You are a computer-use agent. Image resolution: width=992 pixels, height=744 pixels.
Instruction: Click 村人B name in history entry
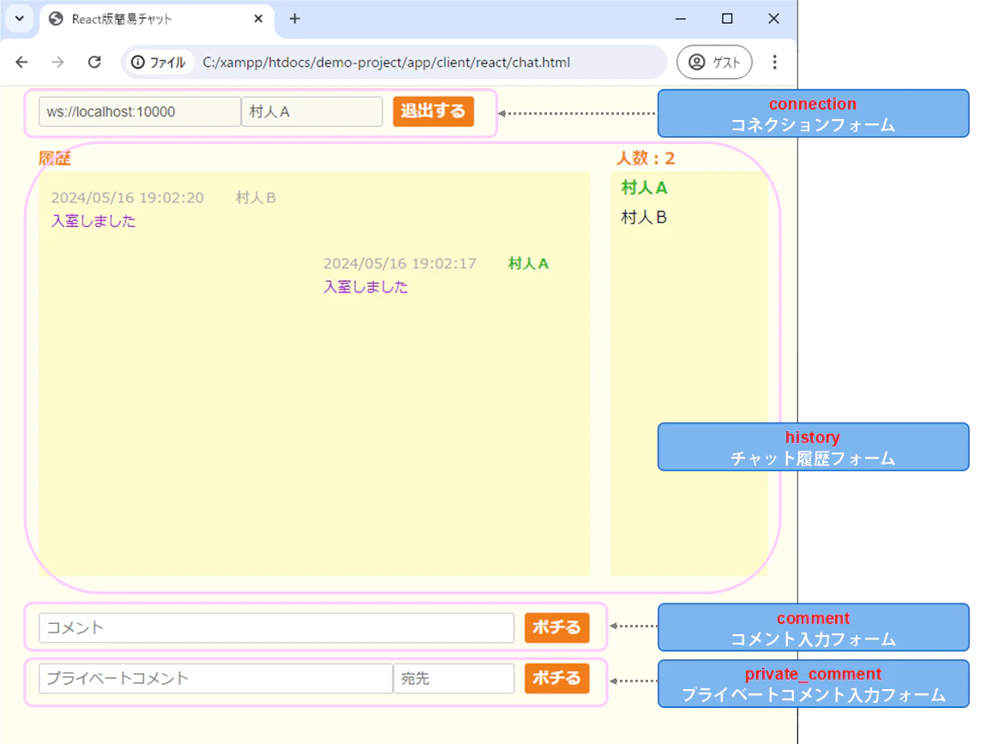pyautogui.click(x=256, y=198)
